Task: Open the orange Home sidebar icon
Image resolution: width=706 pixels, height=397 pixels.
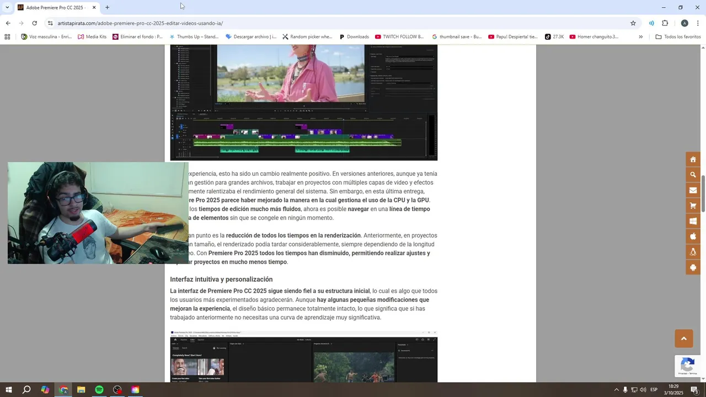Action: pyautogui.click(x=693, y=159)
